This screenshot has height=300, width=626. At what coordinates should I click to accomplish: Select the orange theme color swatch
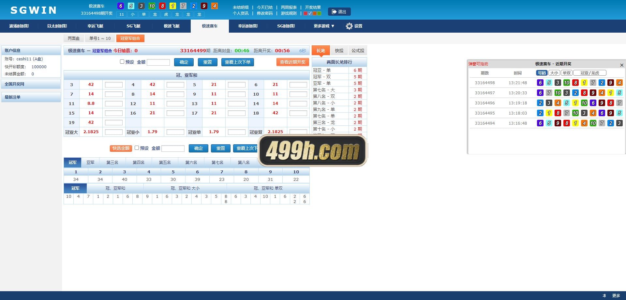point(315,13)
